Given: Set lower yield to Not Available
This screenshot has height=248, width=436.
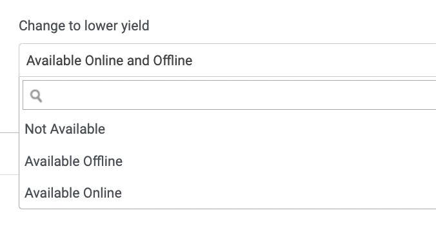Looking at the screenshot, I should (228, 129).
